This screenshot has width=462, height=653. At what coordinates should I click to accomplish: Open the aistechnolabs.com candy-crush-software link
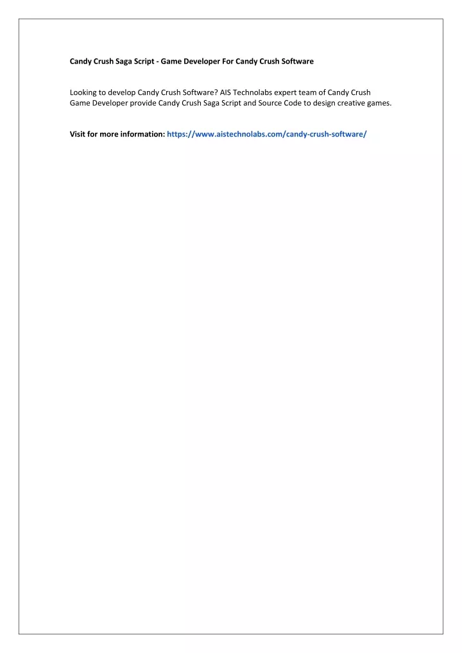click(267, 134)
